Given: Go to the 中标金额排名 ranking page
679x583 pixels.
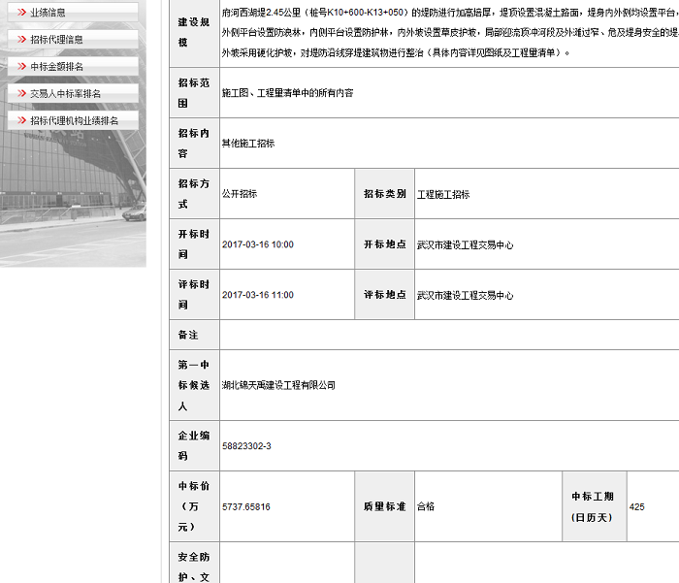Looking at the screenshot, I should [56, 67].
